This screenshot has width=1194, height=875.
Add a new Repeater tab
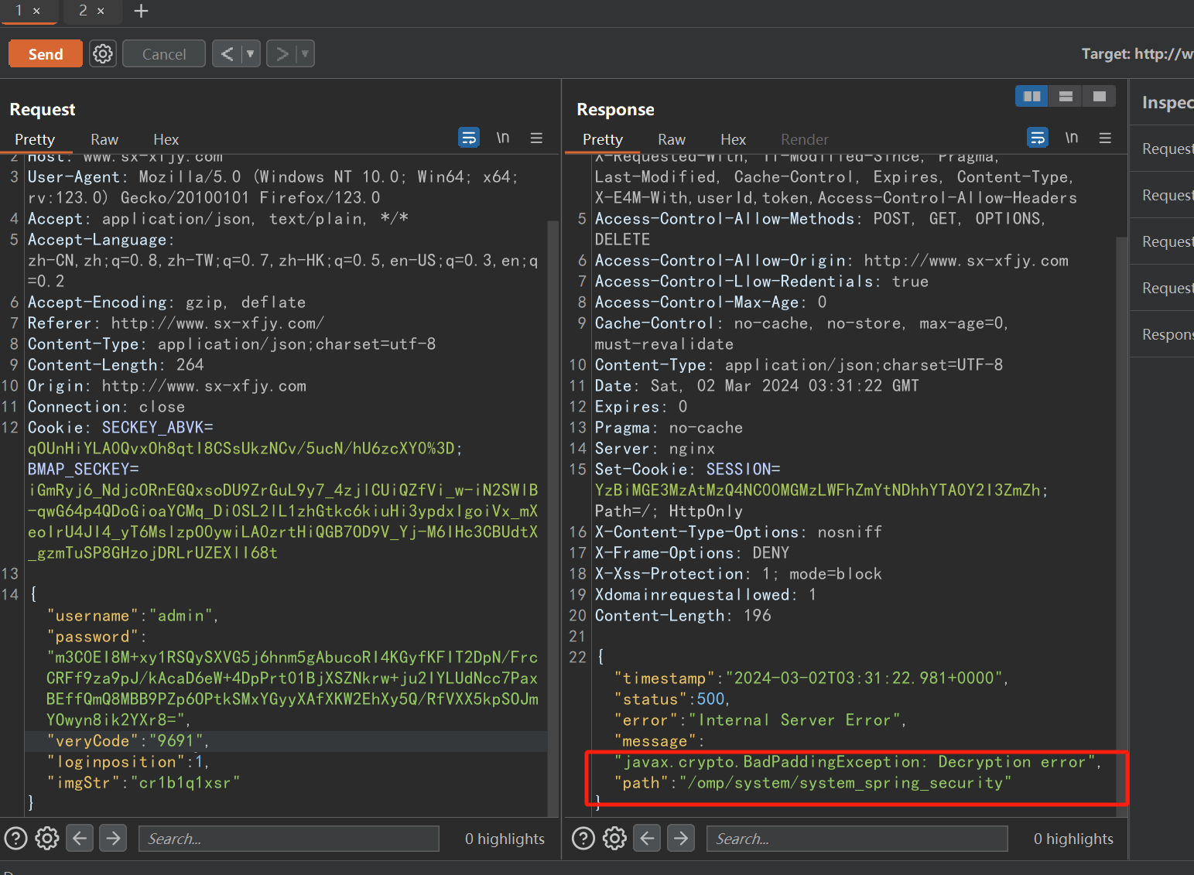(x=141, y=11)
